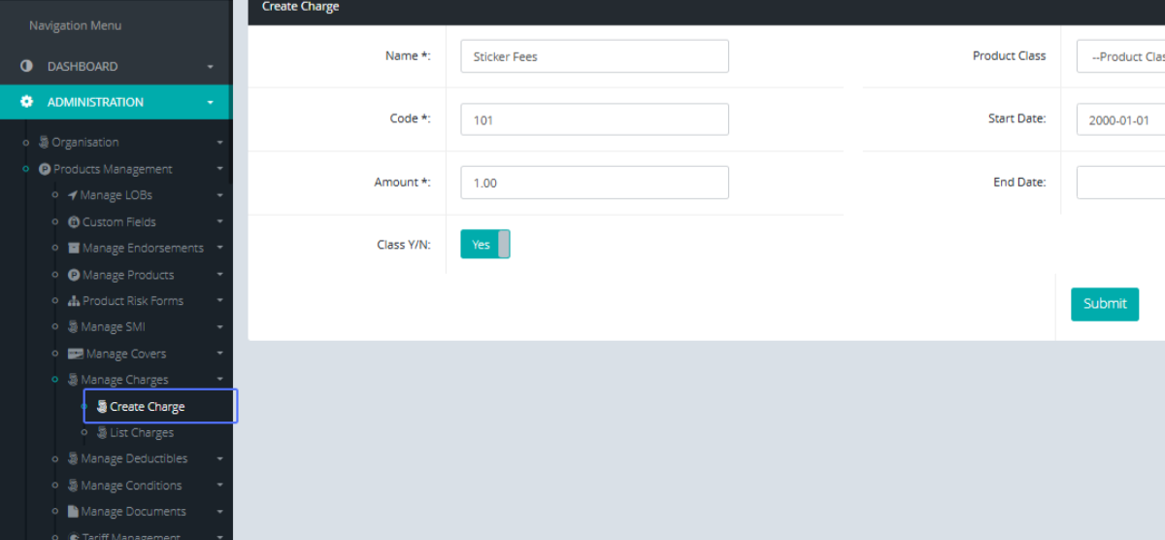The image size is (1165, 540).
Task: Click the End Date field
Action: pyautogui.click(x=1120, y=183)
